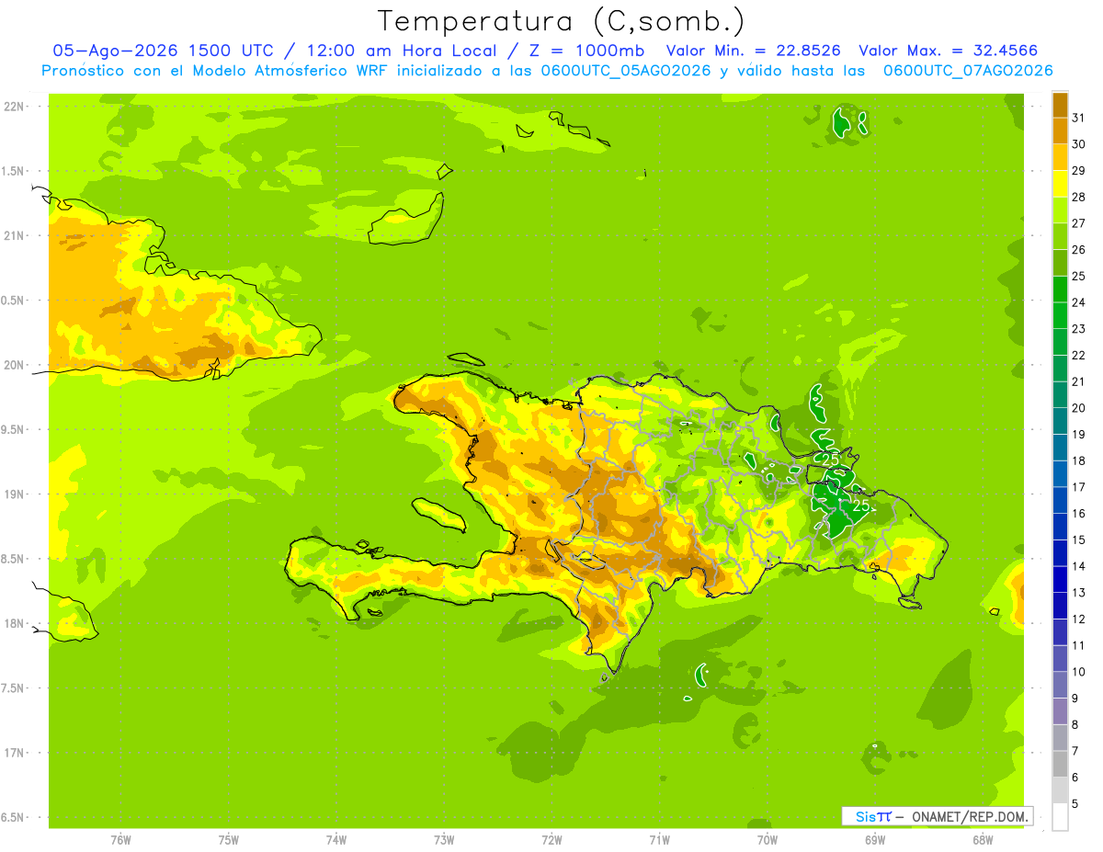Click the teal swatch between 19 and 20
The width and height of the screenshot is (1103, 852).
click(1060, 421)
